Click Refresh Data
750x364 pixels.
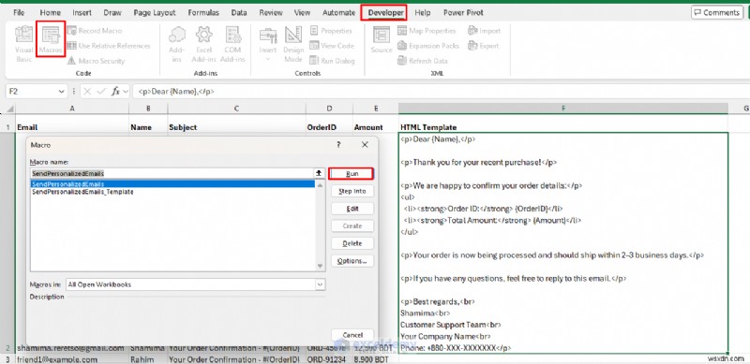click(423, 61)
